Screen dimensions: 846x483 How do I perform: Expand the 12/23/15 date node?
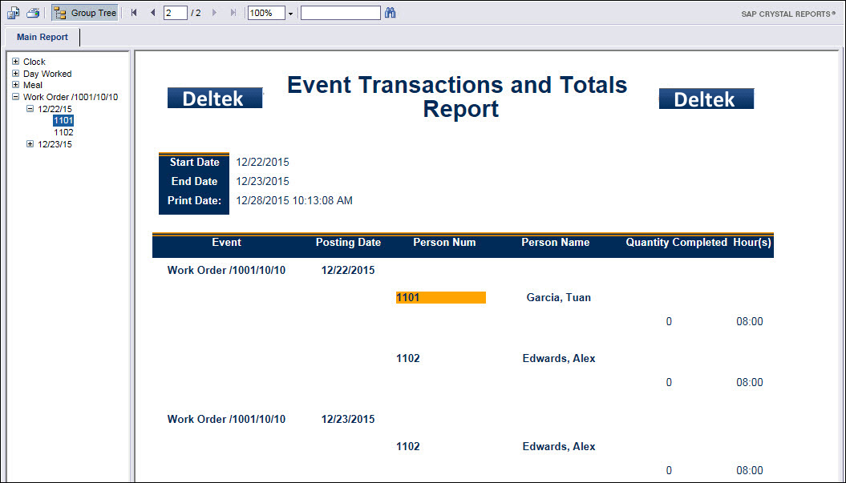30,144
